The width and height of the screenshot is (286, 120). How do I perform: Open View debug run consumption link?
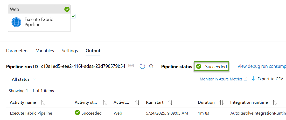click(x=262, y=66)
